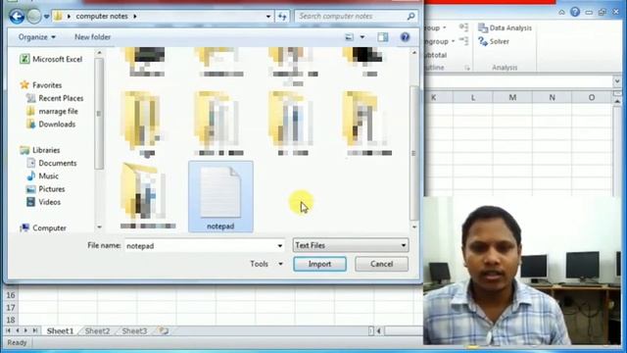Open dialog Help question mark icon
Screen dimensions: 627x353
[x=405, y=37]
